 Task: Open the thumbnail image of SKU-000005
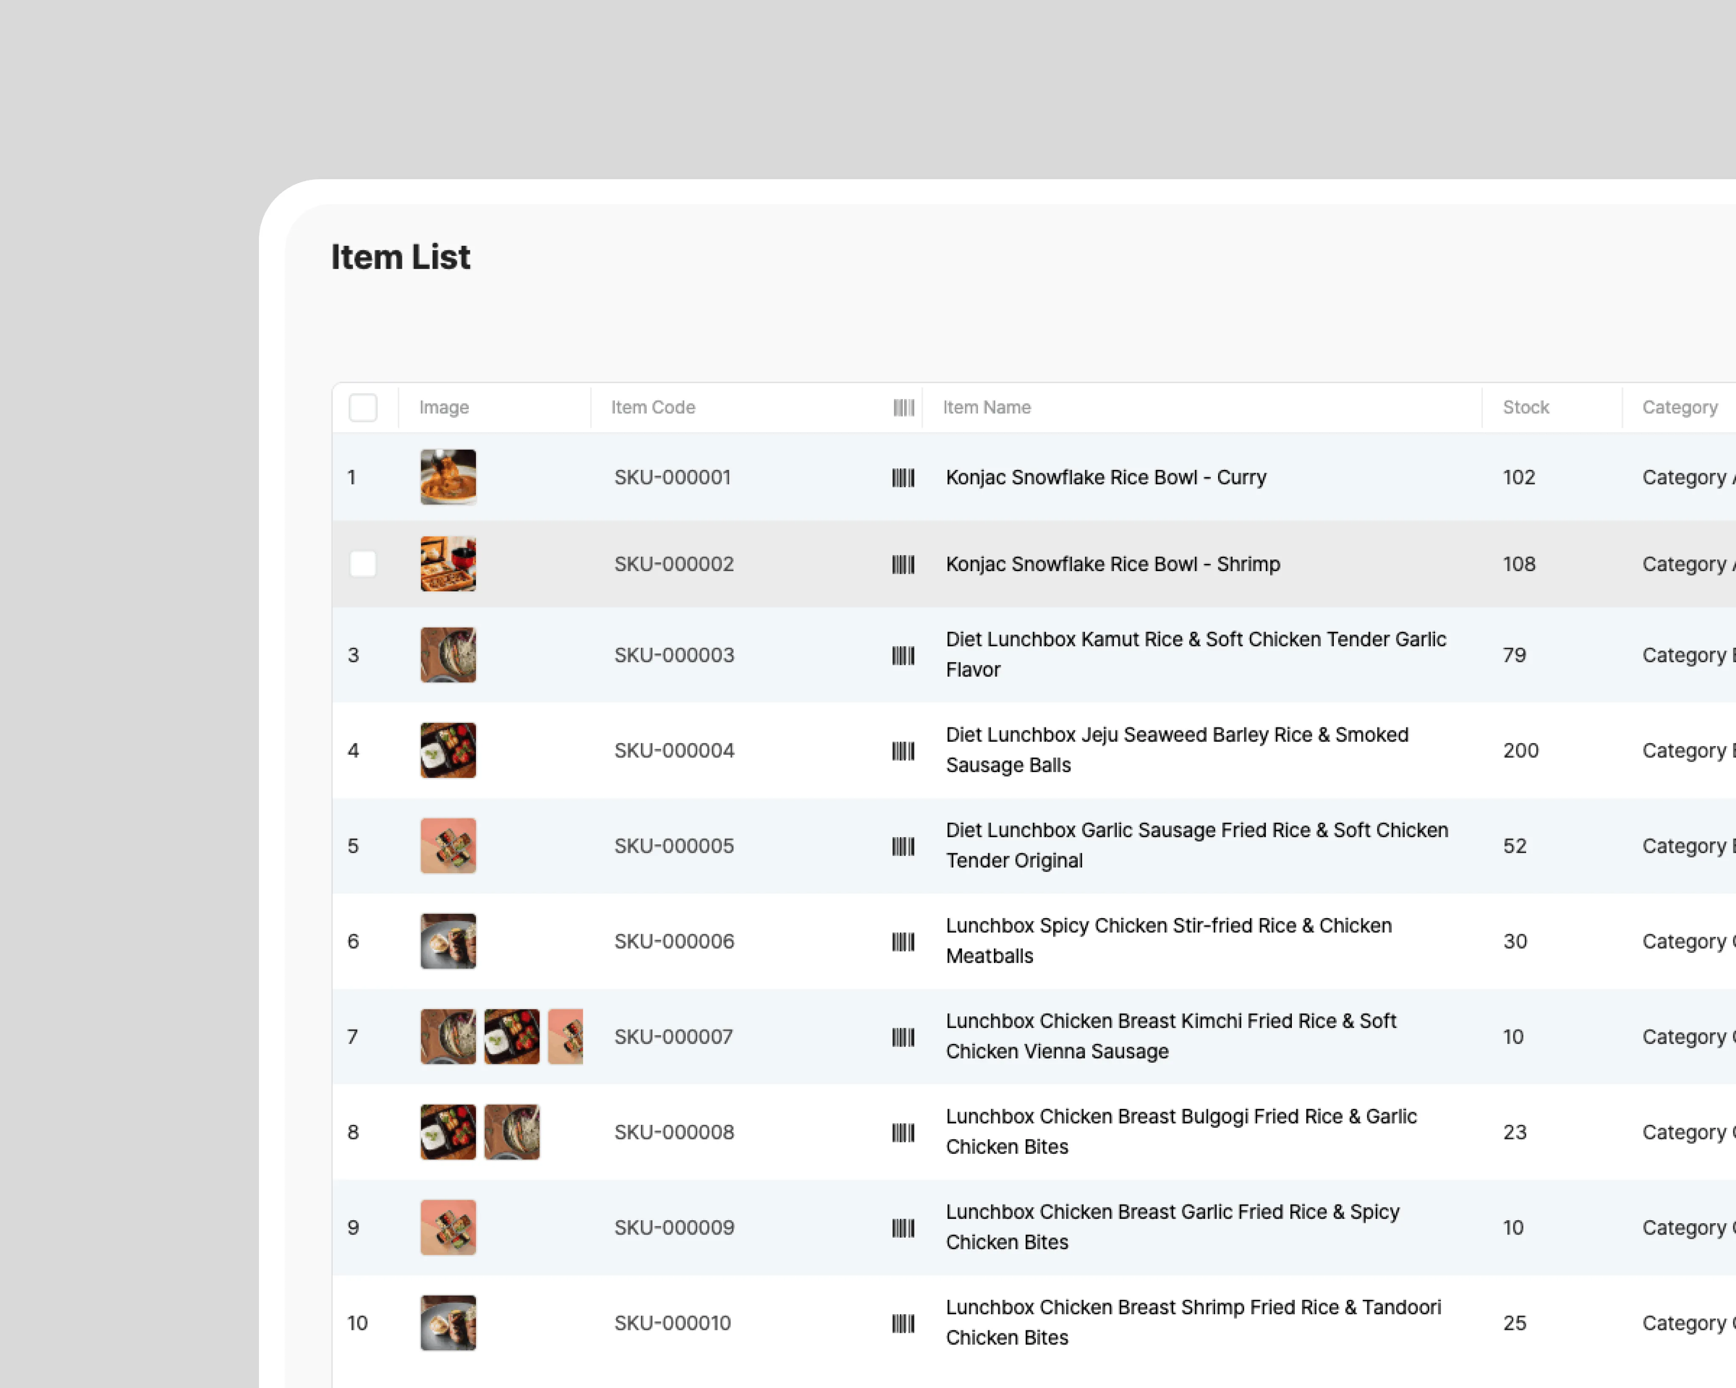(448, 846)
